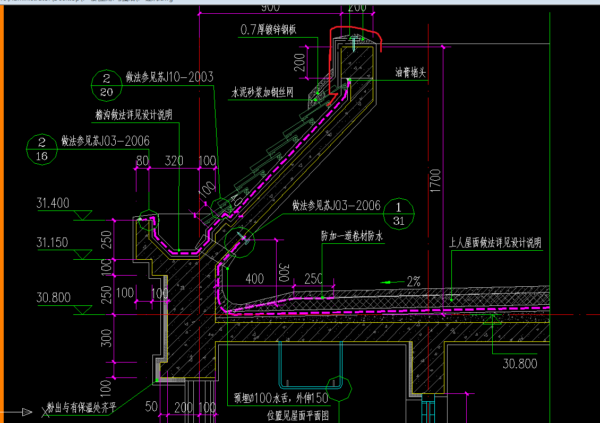Viewport: 600px width, 423px height.
Task: Click the slope direction arrow beside 2%
Action: click(392, 283)
